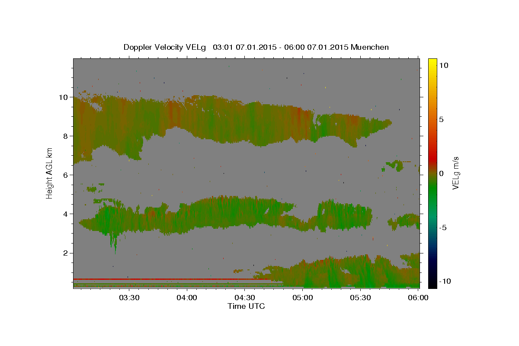Click the 04:30 time tick label
The width and height of the screenshot is (519, 346).
[x=244, y=298]
